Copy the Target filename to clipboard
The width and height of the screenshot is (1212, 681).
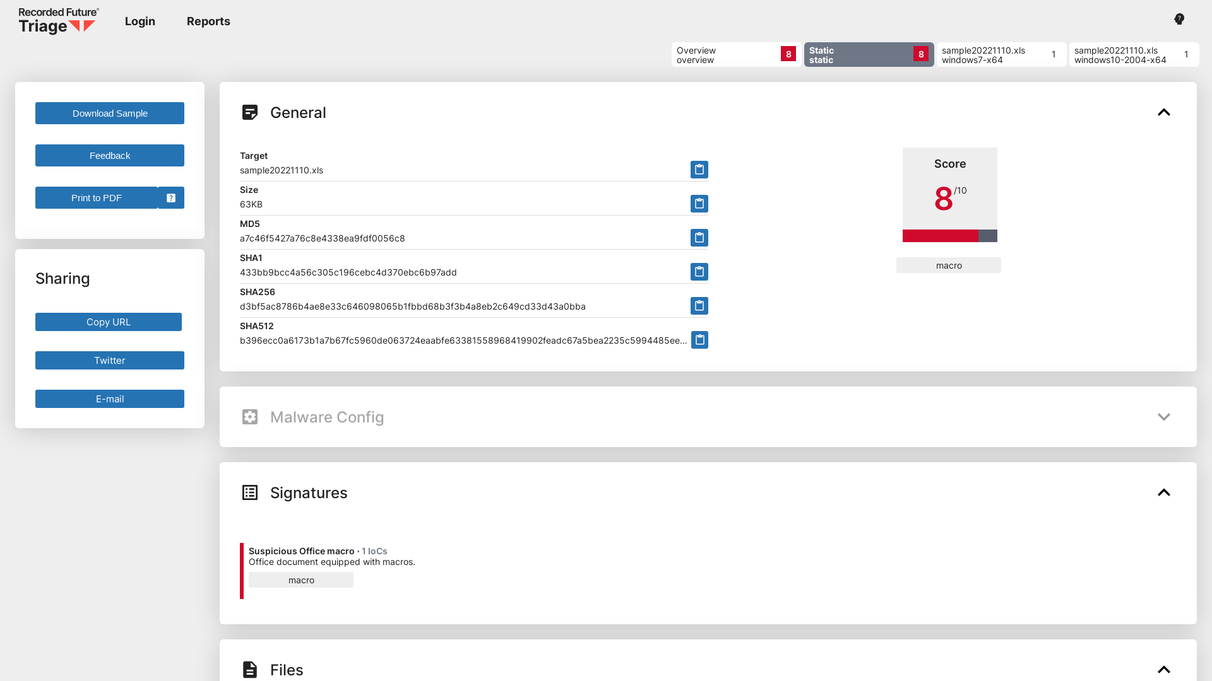pos(699,170)
